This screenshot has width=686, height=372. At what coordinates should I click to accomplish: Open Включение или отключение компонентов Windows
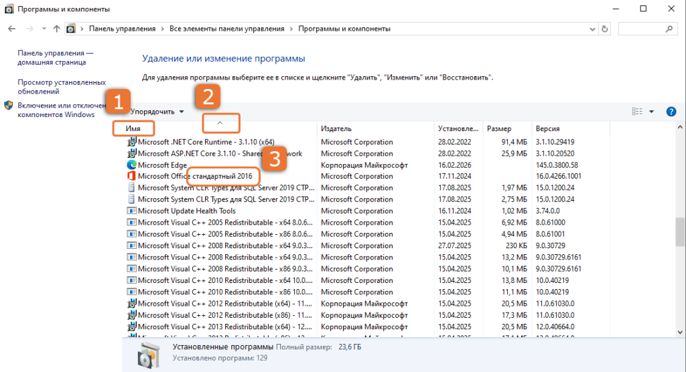click(61, 110)
